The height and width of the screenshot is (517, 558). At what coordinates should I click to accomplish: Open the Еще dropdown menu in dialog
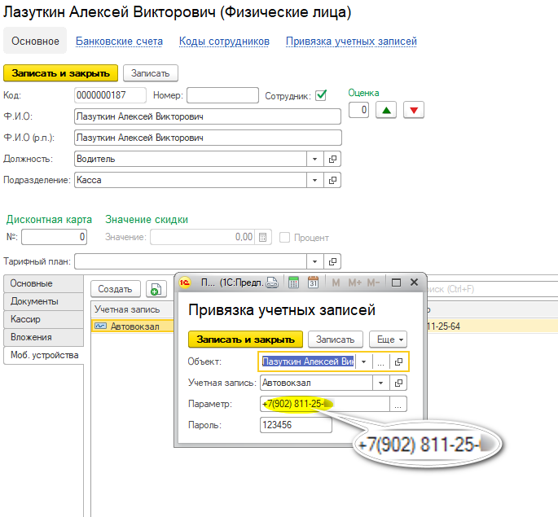388,340
